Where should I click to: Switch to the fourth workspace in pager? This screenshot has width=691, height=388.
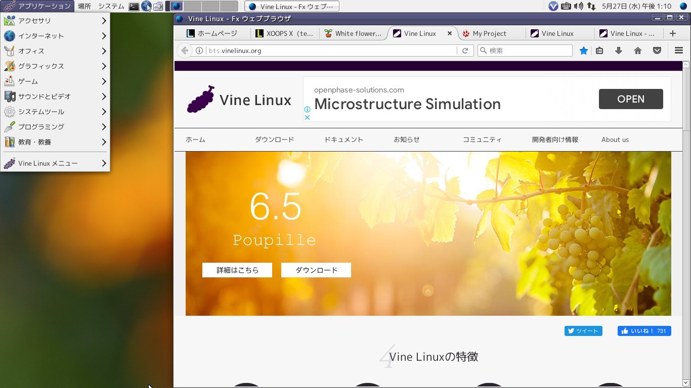pos(229,7)
